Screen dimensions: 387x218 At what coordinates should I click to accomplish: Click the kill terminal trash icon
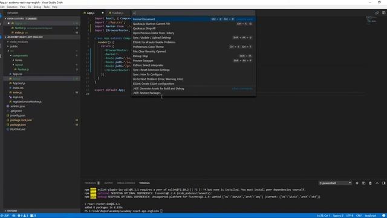(370, 183)
